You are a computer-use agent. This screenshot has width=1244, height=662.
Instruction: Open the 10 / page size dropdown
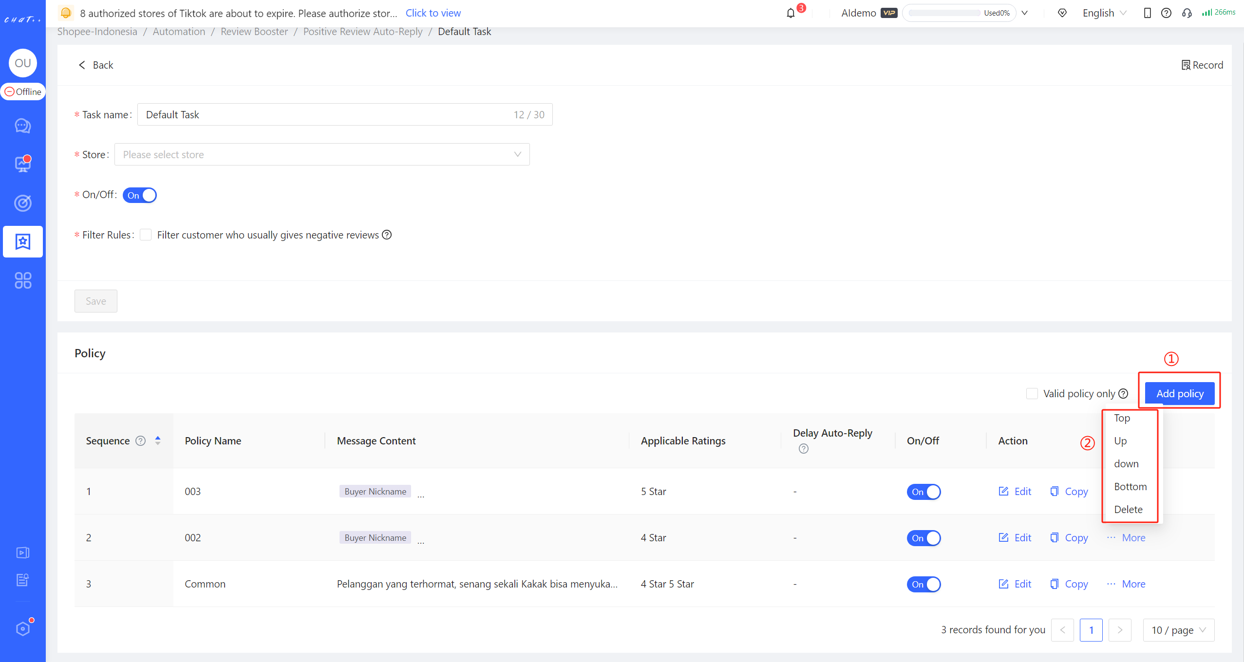point(1179,630)
